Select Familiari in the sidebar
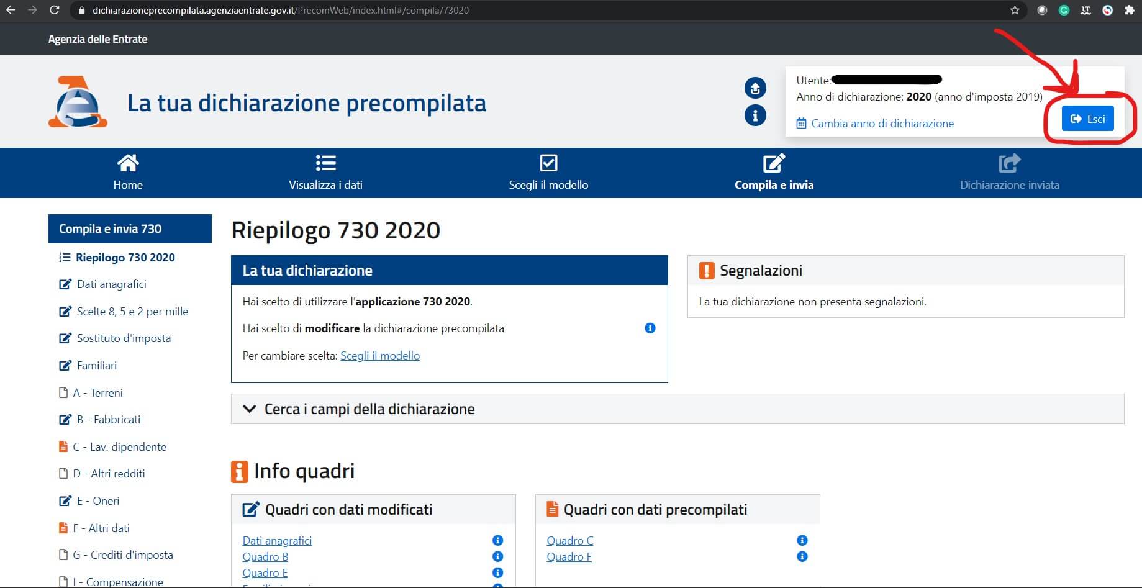The image size is (1142, 588). [x=96, y=366]
